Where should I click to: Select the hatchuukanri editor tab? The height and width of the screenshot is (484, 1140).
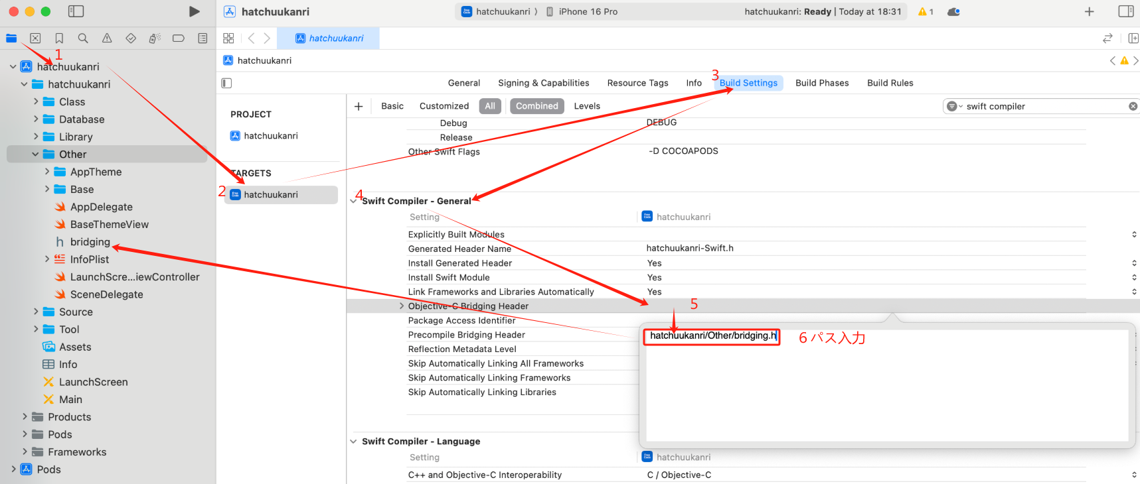[329, 38]
